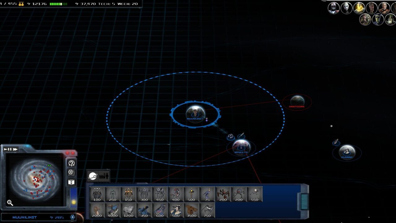This screenshot has width=396, height=223.
Task: Toggle cinematic film reel mode
Action: pyautogui.click(x=71, y=173)
